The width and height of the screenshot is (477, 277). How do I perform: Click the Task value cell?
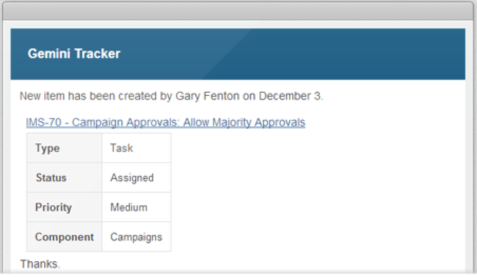136,148
